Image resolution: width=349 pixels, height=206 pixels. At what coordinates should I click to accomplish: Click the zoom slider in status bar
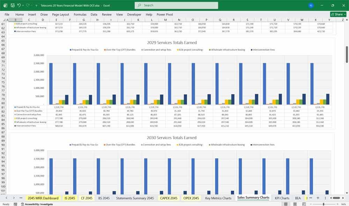pyautogui.click(x=324, y=204)
